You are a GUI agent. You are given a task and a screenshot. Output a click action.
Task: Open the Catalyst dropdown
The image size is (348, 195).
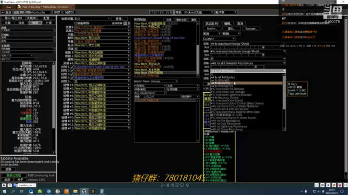point(219,39)
